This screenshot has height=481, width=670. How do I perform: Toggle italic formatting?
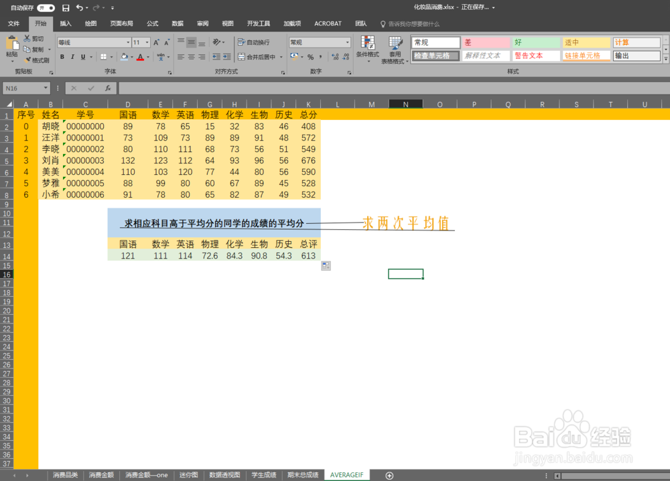pyautogui.click(x=72, y=57)
